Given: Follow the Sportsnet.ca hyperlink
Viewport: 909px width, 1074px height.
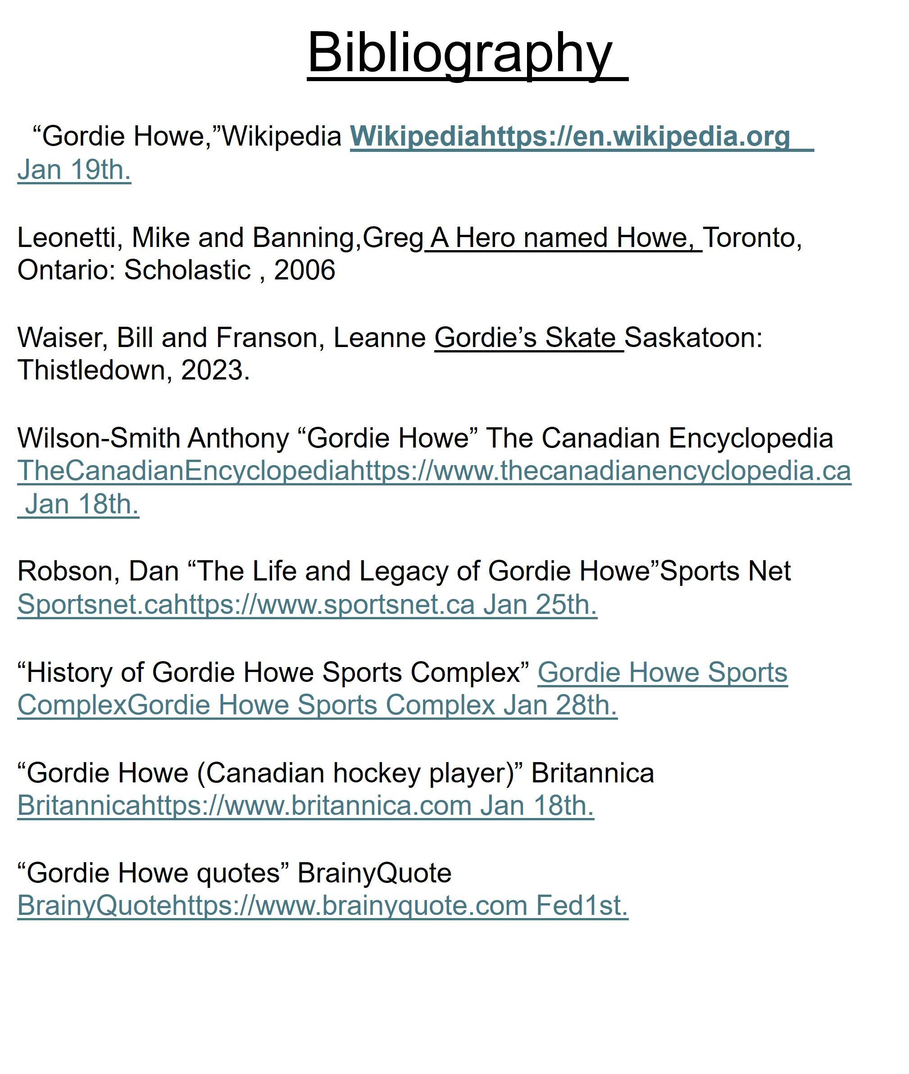Looking at the screenshot, I should (x=307, y=604).
